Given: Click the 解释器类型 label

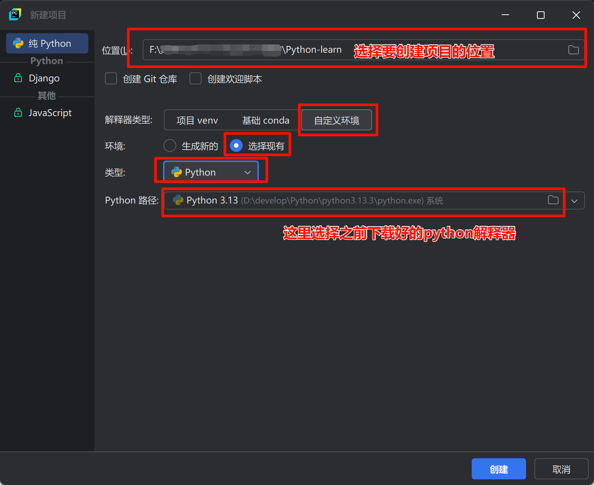Looking at the screenshot, I should [x=129, y=120].
